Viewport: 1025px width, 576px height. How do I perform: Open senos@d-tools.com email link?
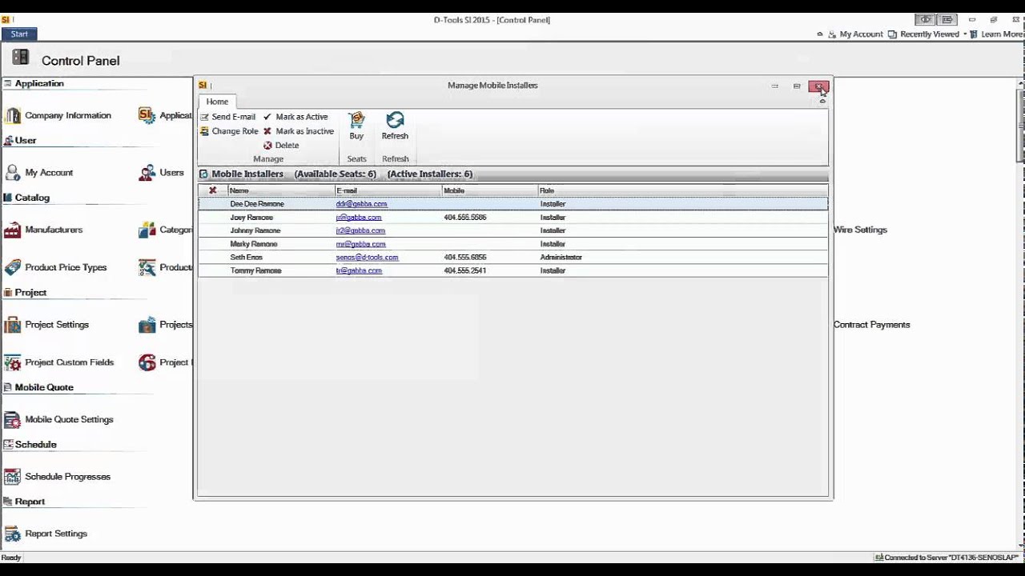pos(367,258)
